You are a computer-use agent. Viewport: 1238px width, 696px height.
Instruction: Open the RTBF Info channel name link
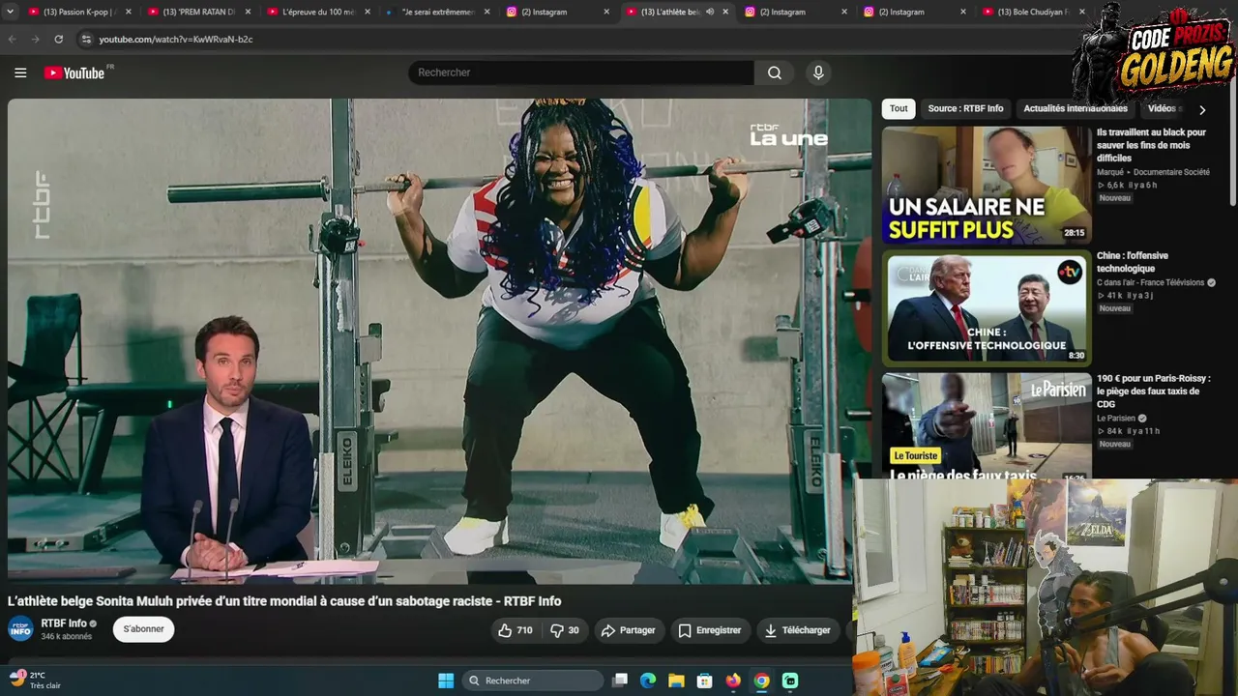[x=64, y=623]
